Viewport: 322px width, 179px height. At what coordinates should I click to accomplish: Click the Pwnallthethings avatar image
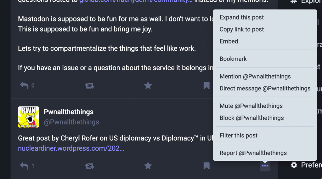click(x=29, y=117)
